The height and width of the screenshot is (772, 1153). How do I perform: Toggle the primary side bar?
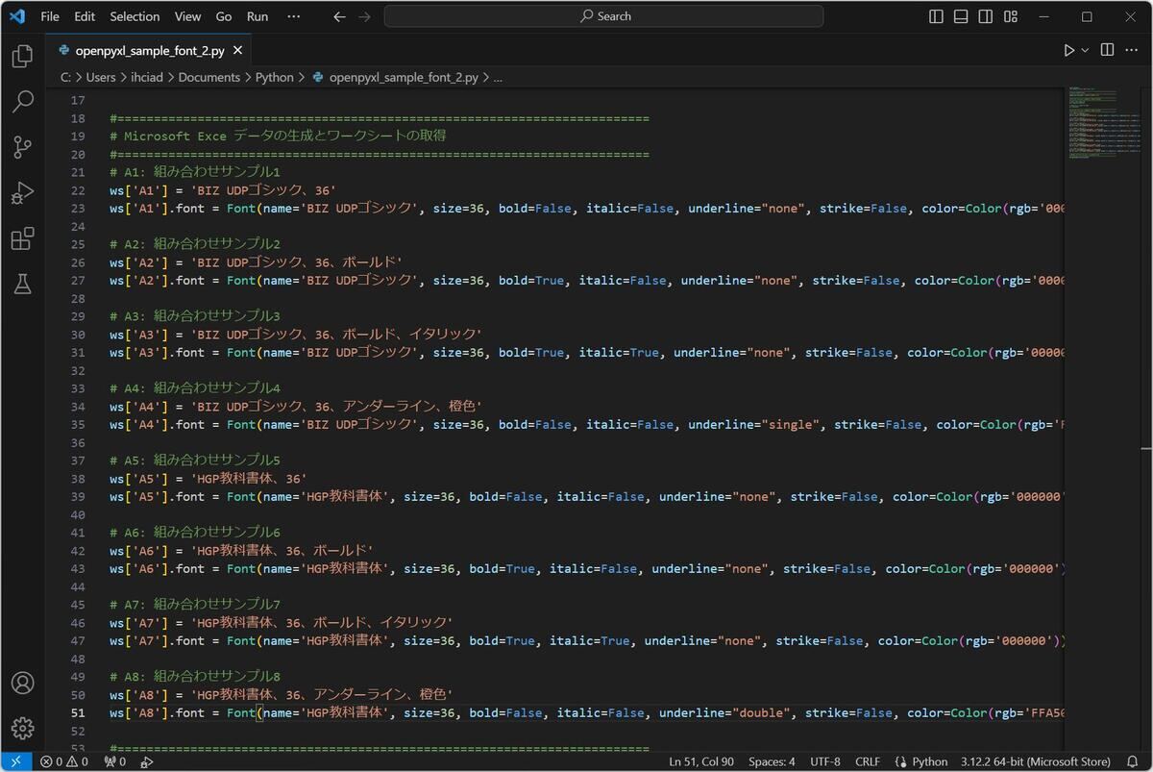click(x=937, y=16)
